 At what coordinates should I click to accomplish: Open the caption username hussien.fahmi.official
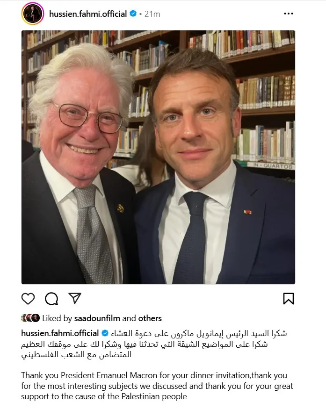(x=60, y=333)
